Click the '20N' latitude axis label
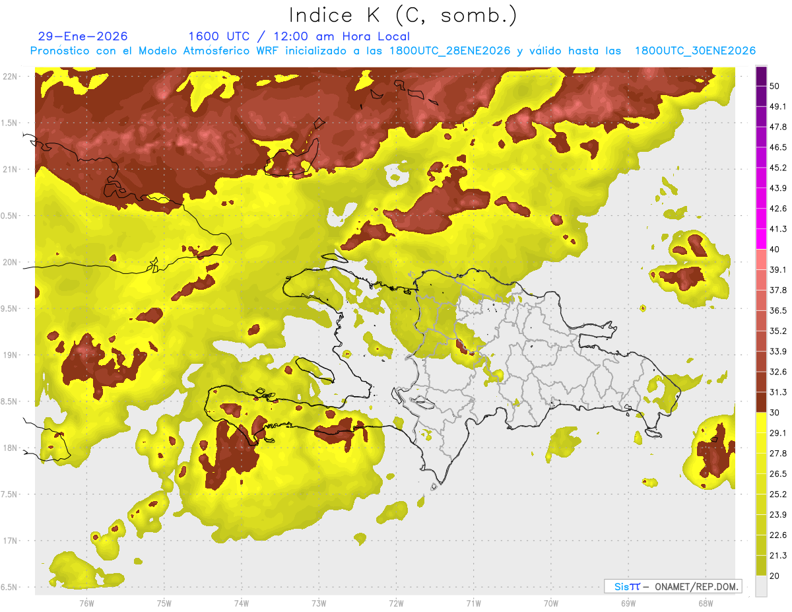Viewport: 792px width, 612px height. coord(11,263)
